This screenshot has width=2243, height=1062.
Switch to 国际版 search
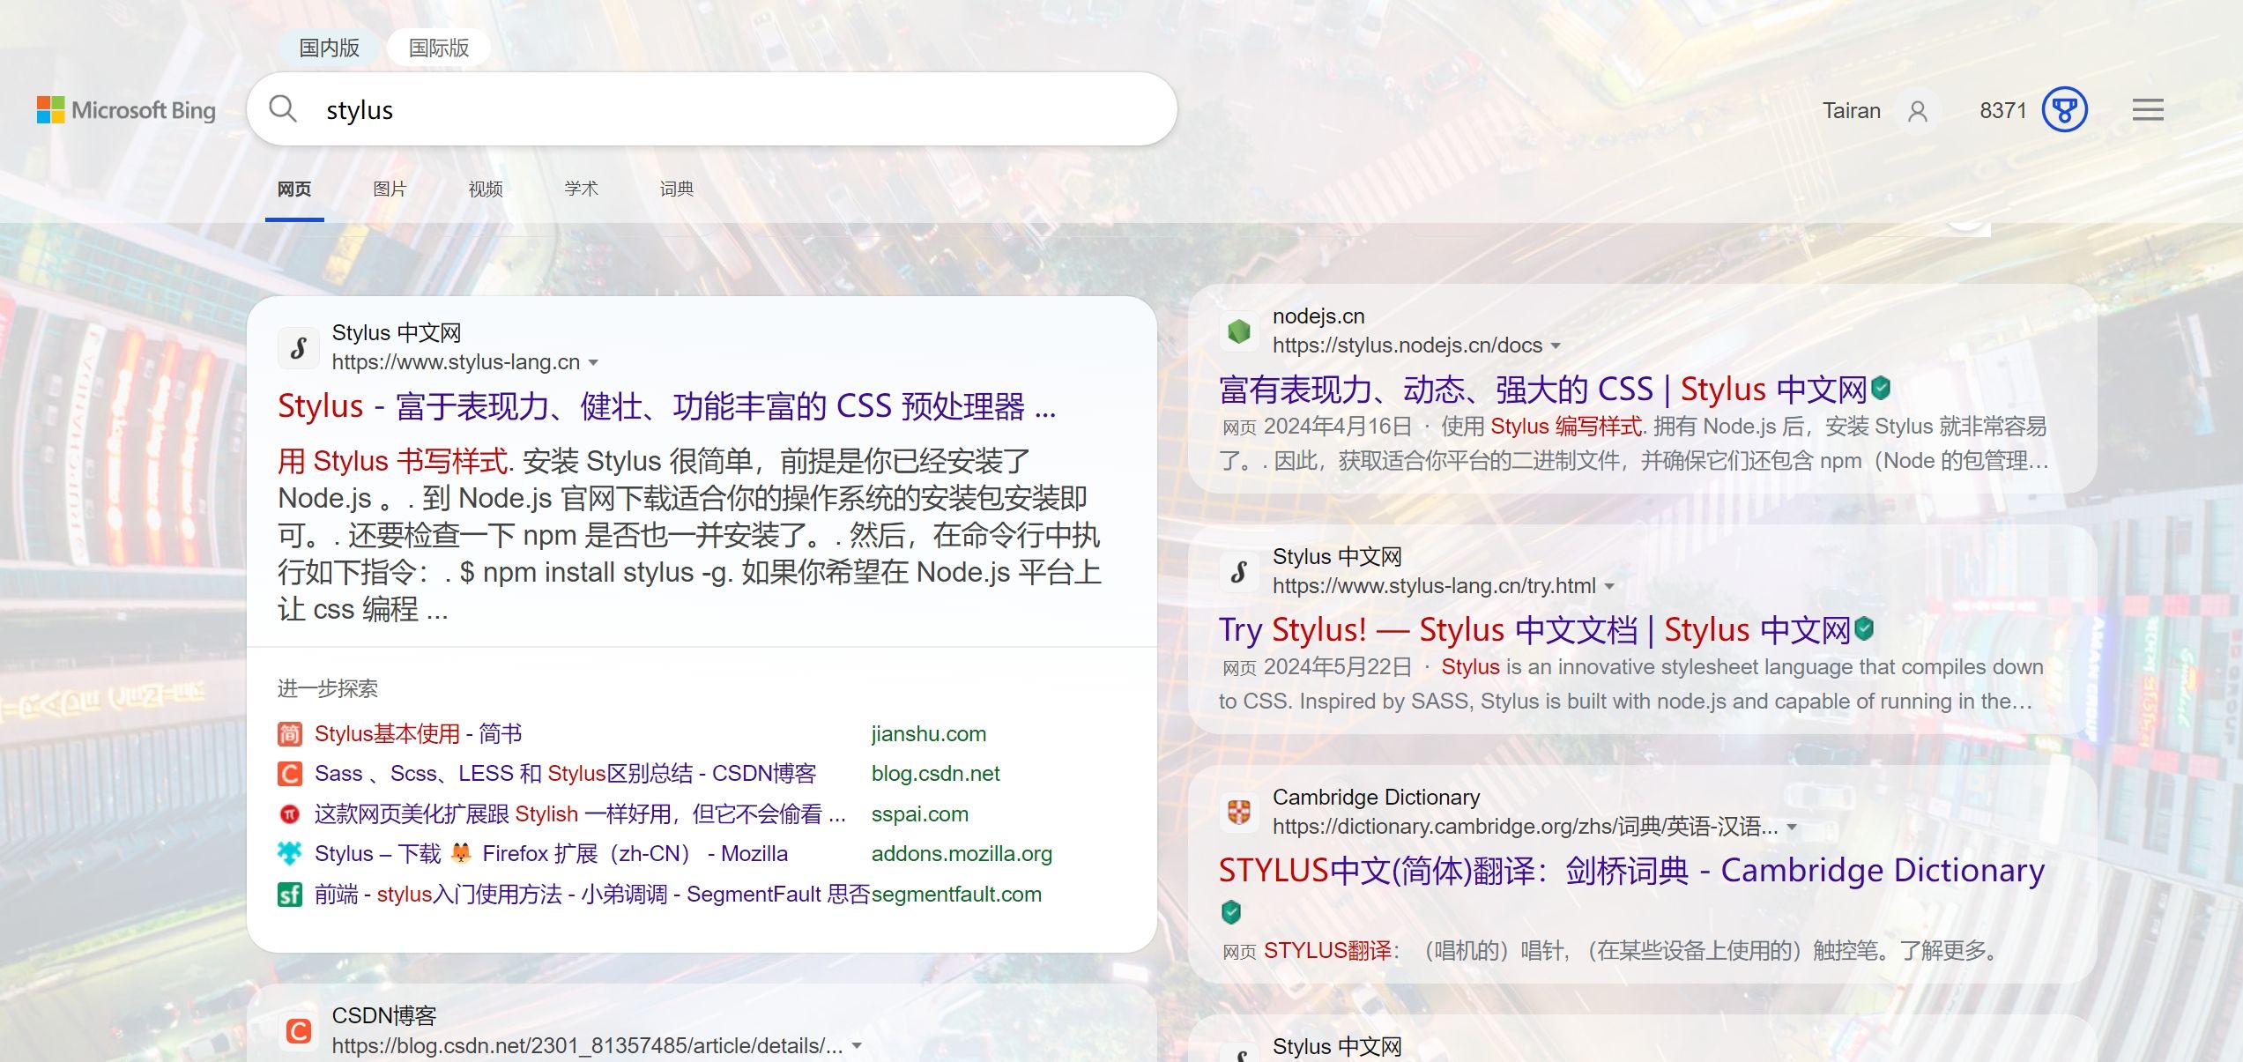pyautogui.click(x=439, y=48)
